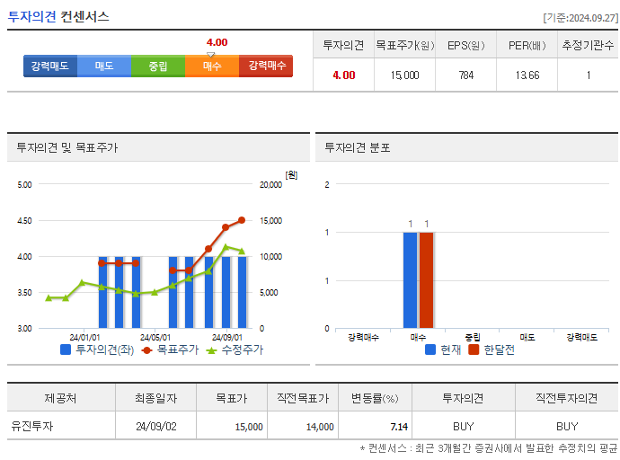Click the red 강력매수 rating segment
The width and height of the screenshot is (620, 460).
[266, 66]
